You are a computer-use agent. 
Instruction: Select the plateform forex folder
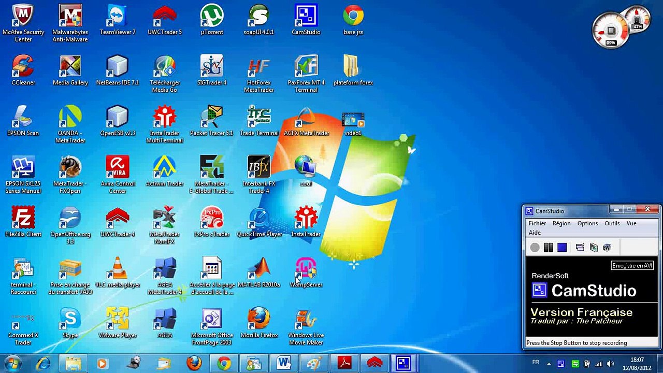(353, 70)
